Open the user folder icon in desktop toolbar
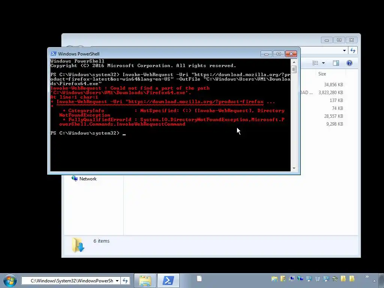The height and width of the screenshot is (288, 384). click(283, 279)
